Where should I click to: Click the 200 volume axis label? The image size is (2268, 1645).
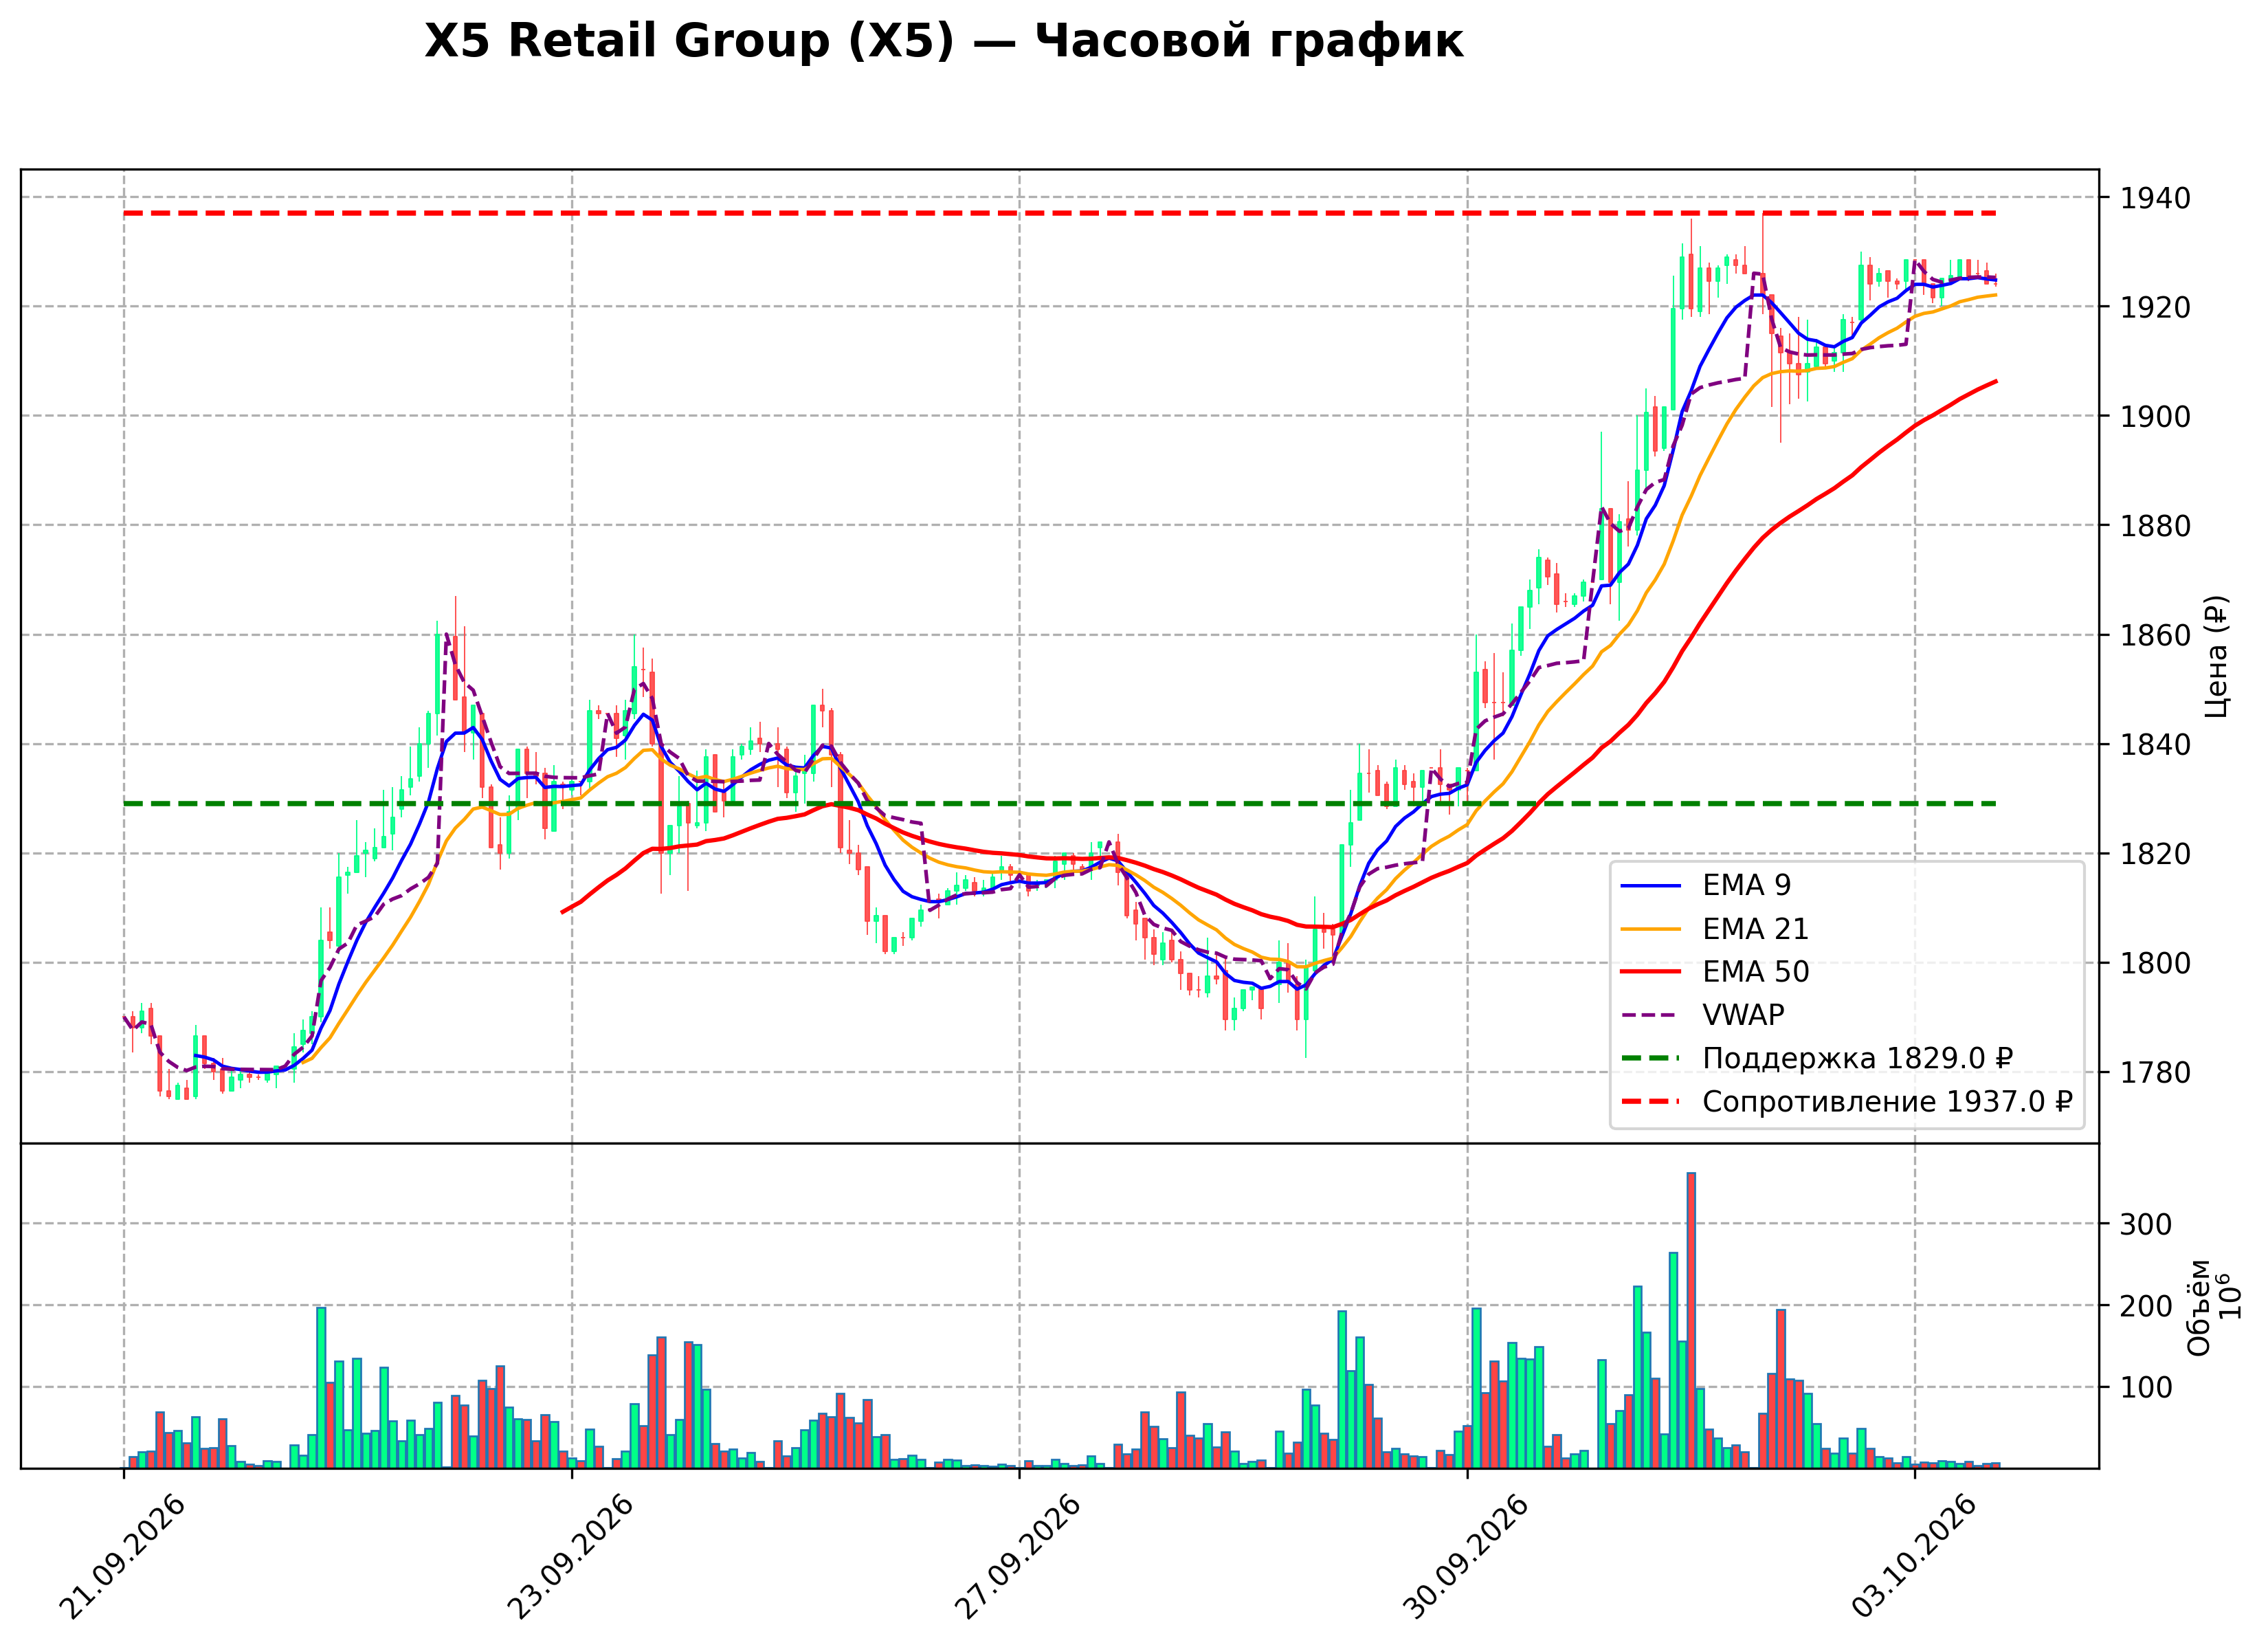tap(2146, 1306)
